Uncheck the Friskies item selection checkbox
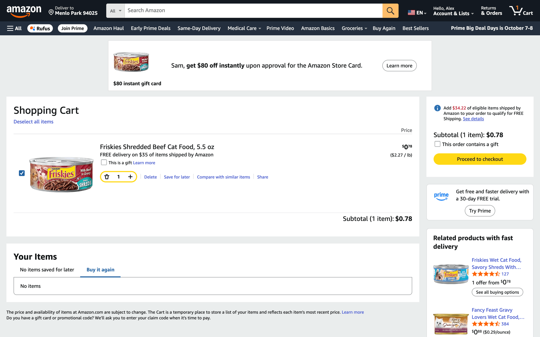 coord(22,173)
